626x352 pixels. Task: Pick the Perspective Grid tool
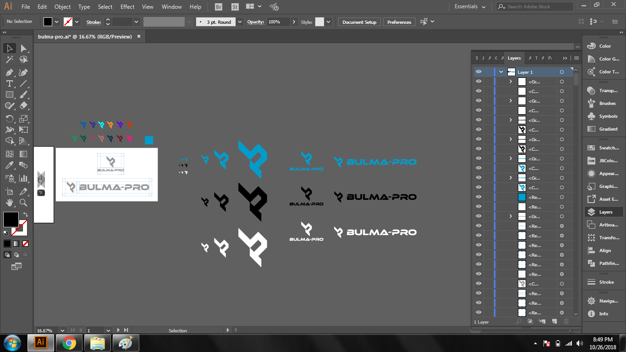point(24,141)
